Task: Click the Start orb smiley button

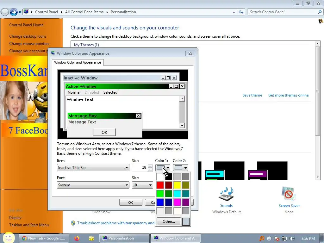Action: [9, 238]
